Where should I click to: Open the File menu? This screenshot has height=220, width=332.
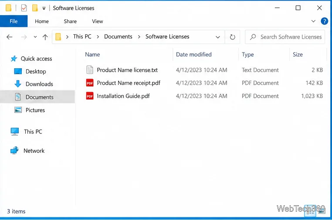[14, 21]
